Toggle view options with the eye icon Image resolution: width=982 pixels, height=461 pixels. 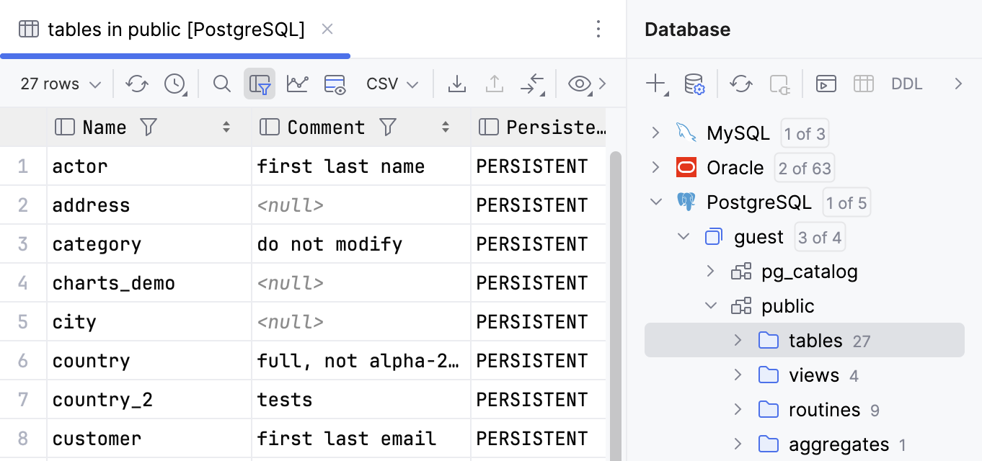579,84
